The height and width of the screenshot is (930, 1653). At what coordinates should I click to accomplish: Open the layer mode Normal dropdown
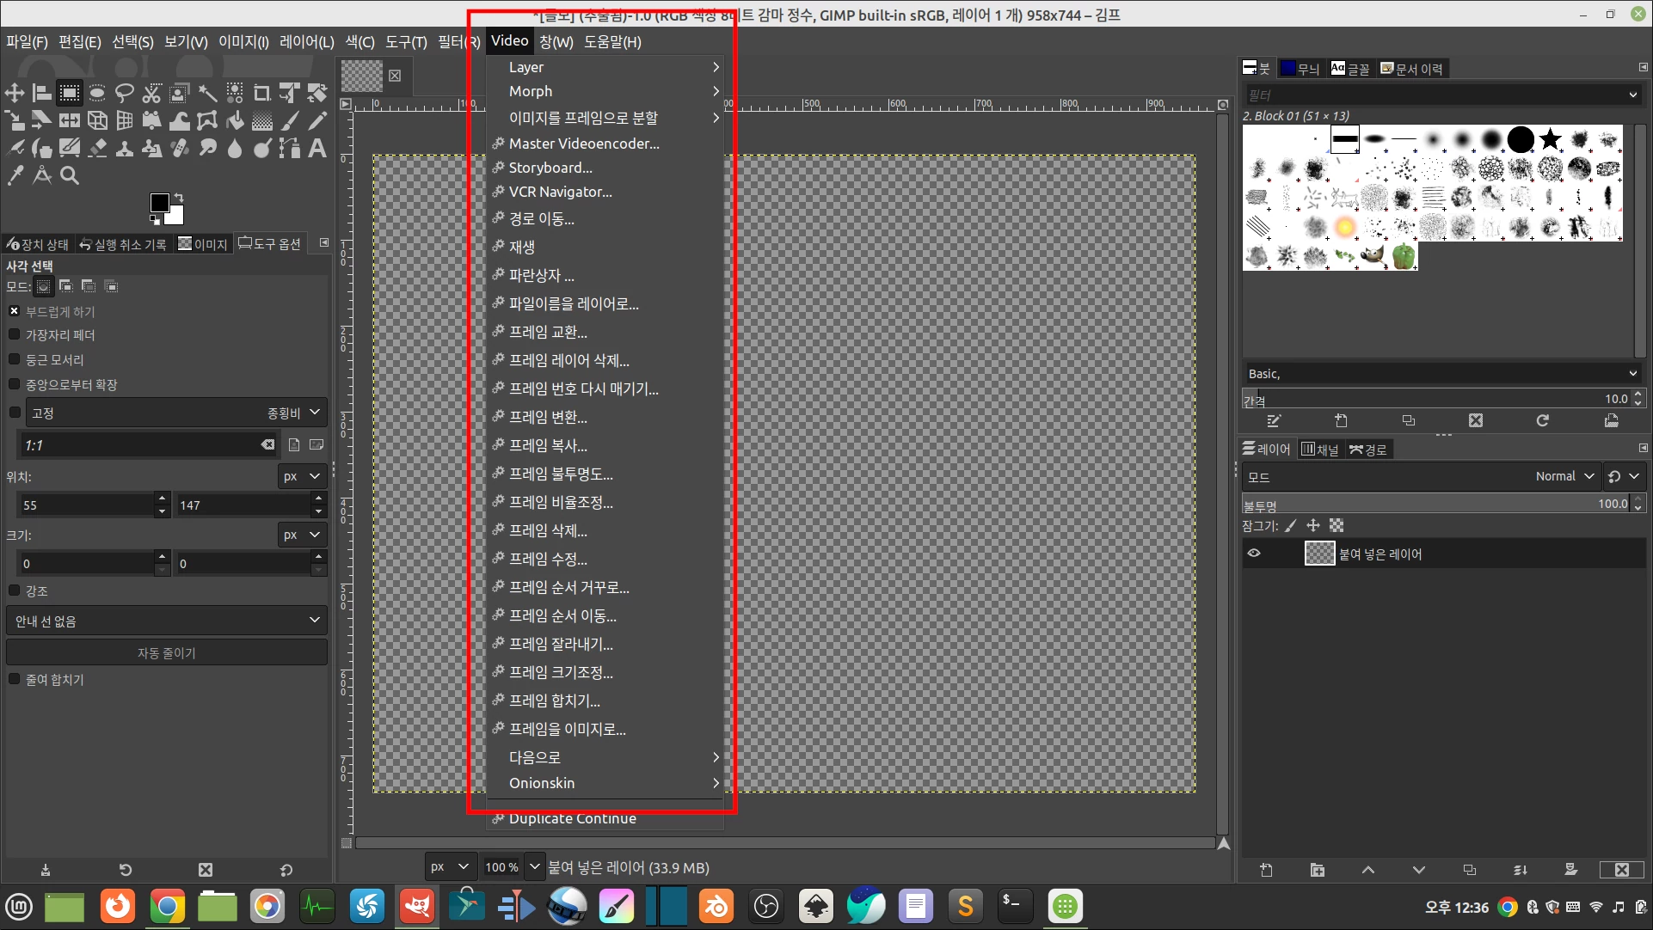tap(1564, 476)
